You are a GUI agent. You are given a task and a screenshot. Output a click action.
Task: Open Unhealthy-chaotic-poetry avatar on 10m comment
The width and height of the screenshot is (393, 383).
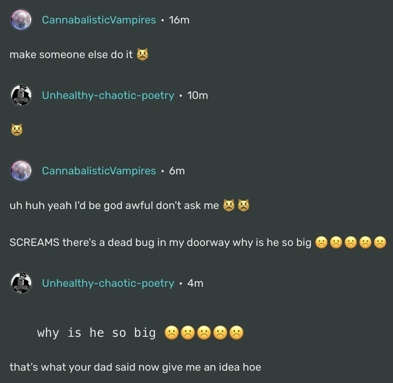(21, 95)
